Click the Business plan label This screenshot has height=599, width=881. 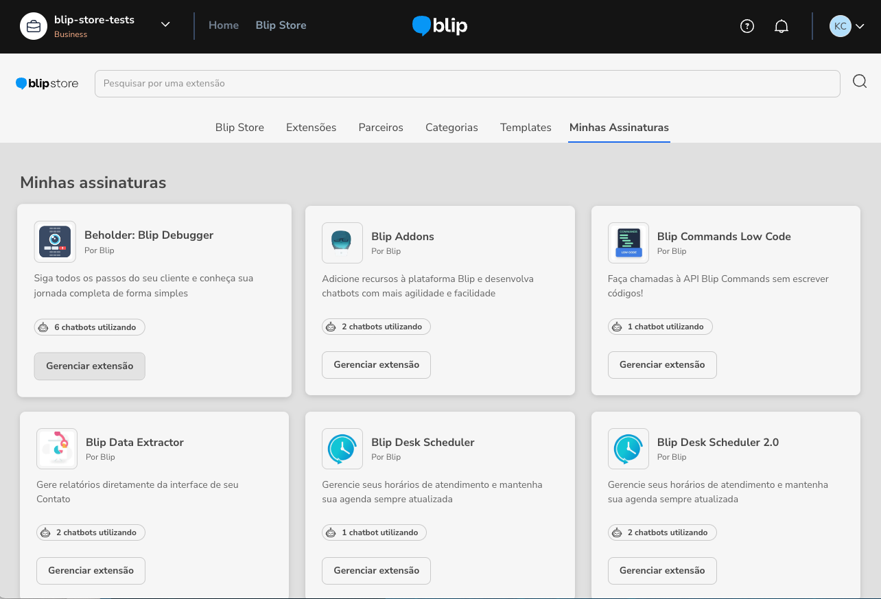(71, 34)
